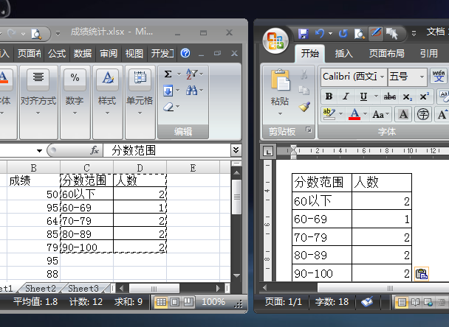
Task: Expand the 单元格 group in Excel
Action: 140,102
